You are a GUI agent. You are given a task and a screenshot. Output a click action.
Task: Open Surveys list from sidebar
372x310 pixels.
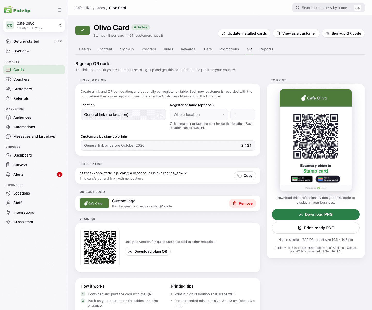pos(34,165)
